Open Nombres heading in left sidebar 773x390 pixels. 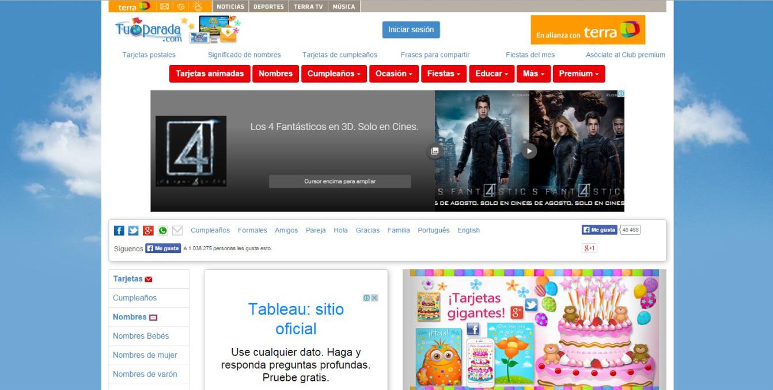pos(130,317)
